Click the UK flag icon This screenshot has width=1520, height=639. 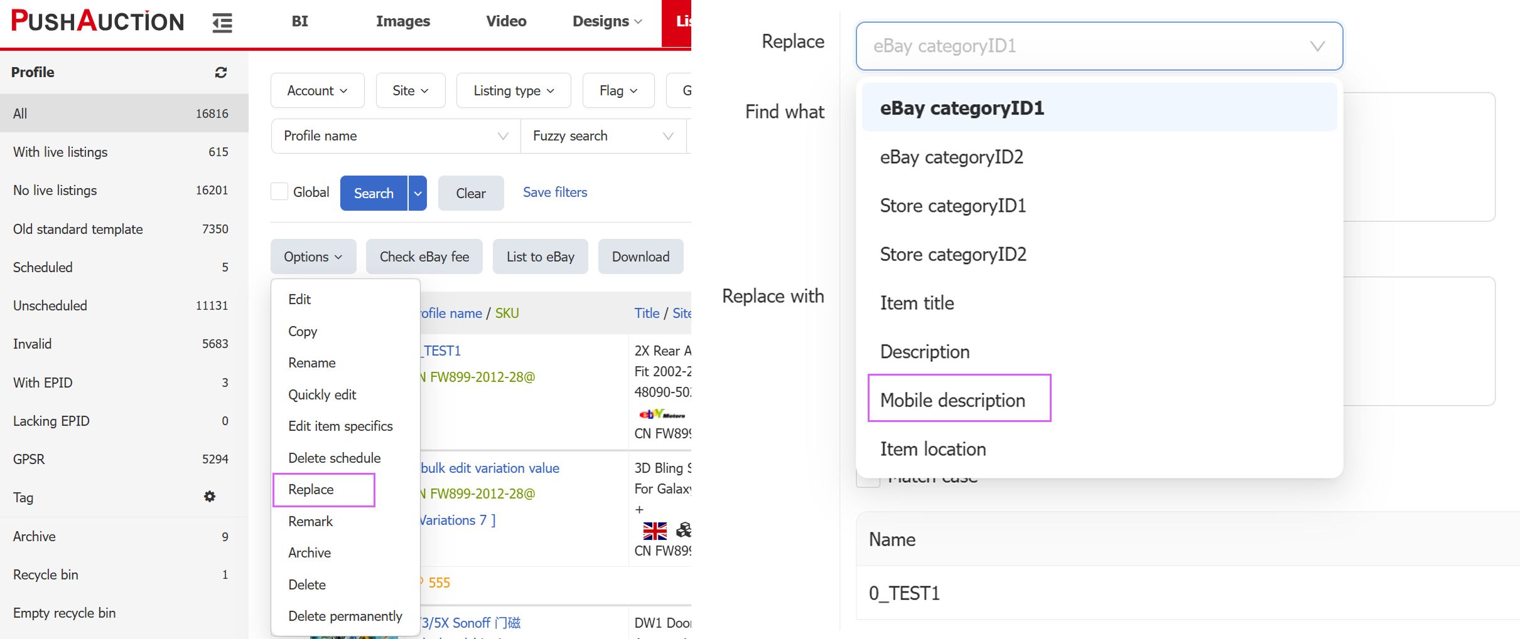point(655,531)
